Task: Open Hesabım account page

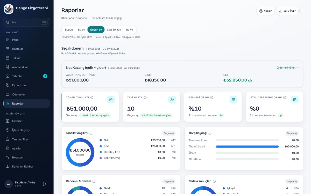Action: click(x=26, y=158)
